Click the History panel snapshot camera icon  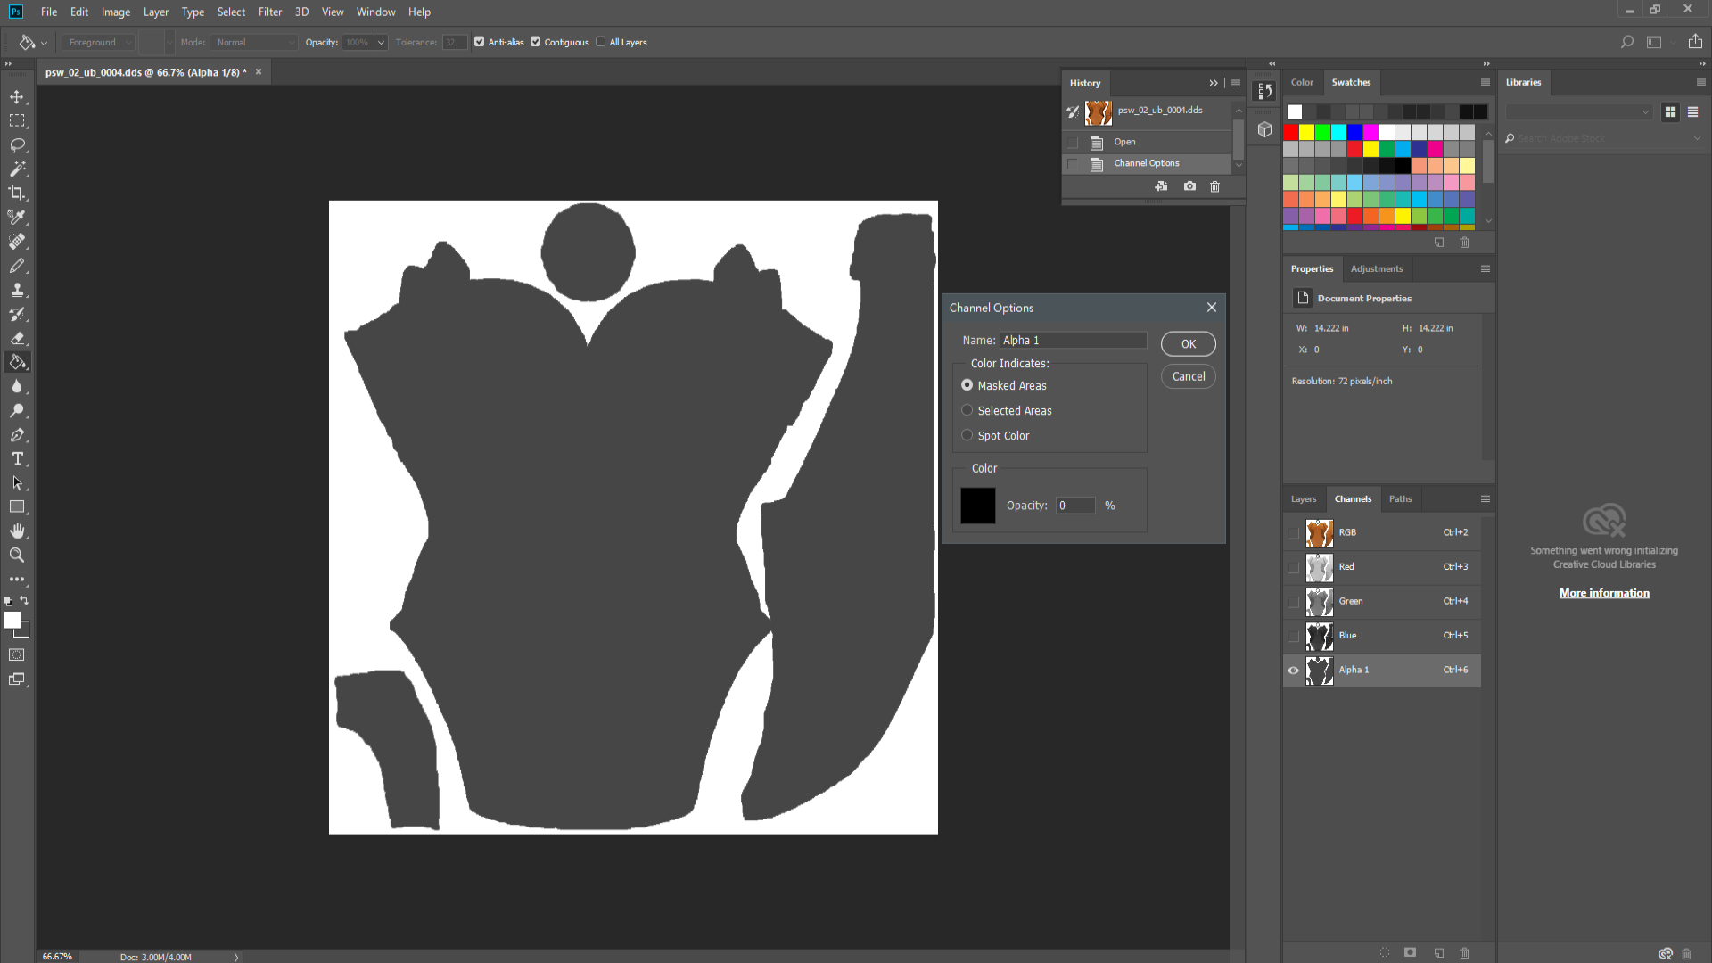1189,186
